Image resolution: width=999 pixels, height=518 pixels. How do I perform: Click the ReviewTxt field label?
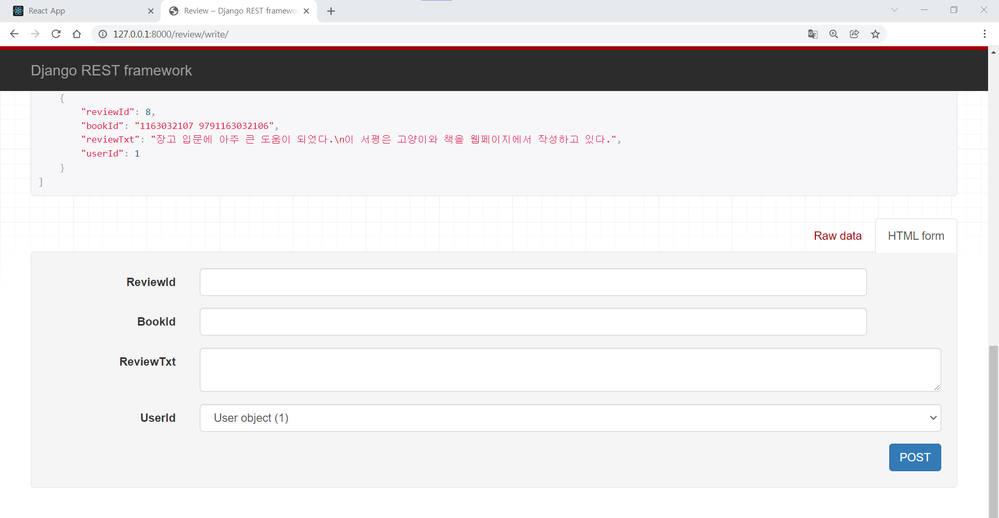(147, 362)
